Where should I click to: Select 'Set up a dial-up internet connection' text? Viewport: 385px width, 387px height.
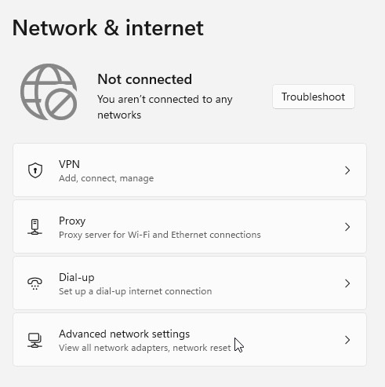pos(136,291)
